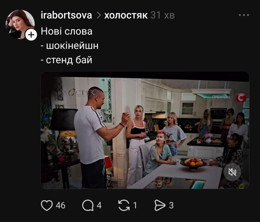Screen dimensions: 260x222
Task: Play the embedded video clip
Action: coord(145,130)
